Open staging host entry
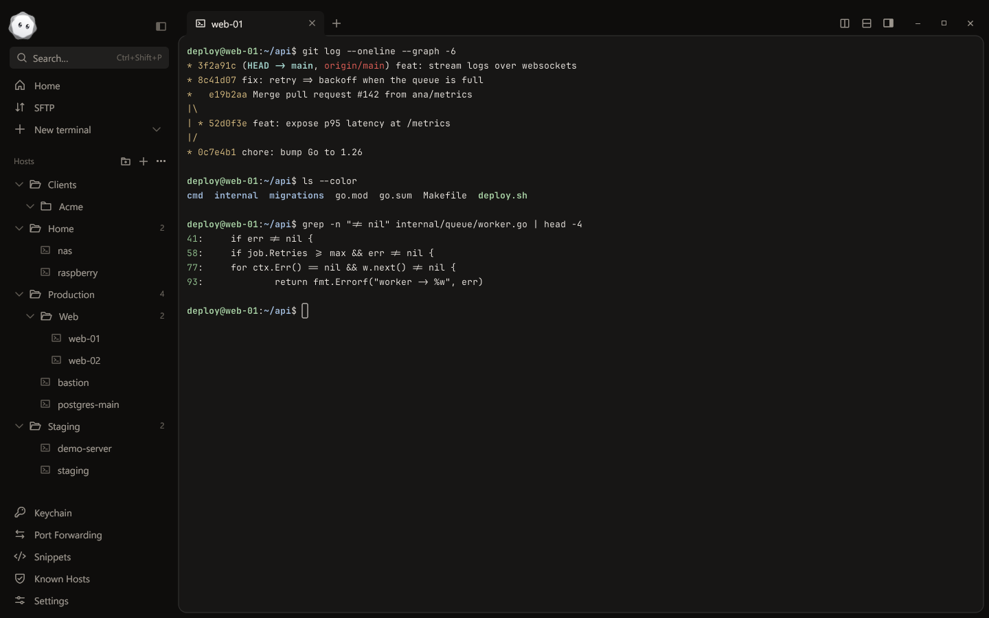Screen dimensions: 989x618 89,470
